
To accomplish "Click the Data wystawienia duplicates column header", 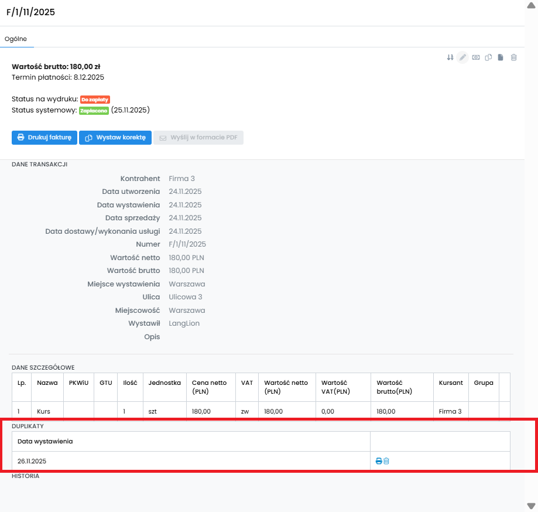I will pos(45,441).
